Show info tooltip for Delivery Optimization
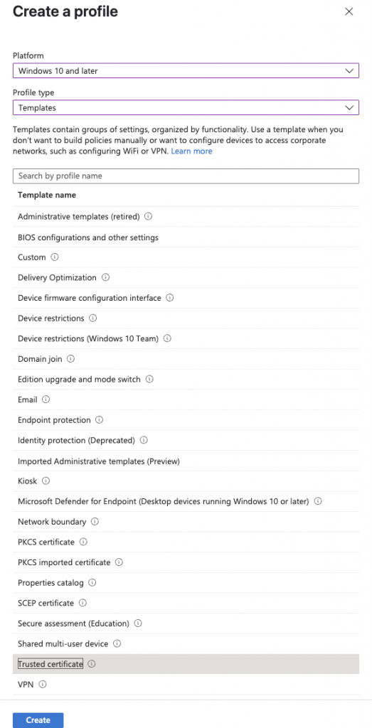372x728 pixels. pyautogui.click(x=105, y=277)
